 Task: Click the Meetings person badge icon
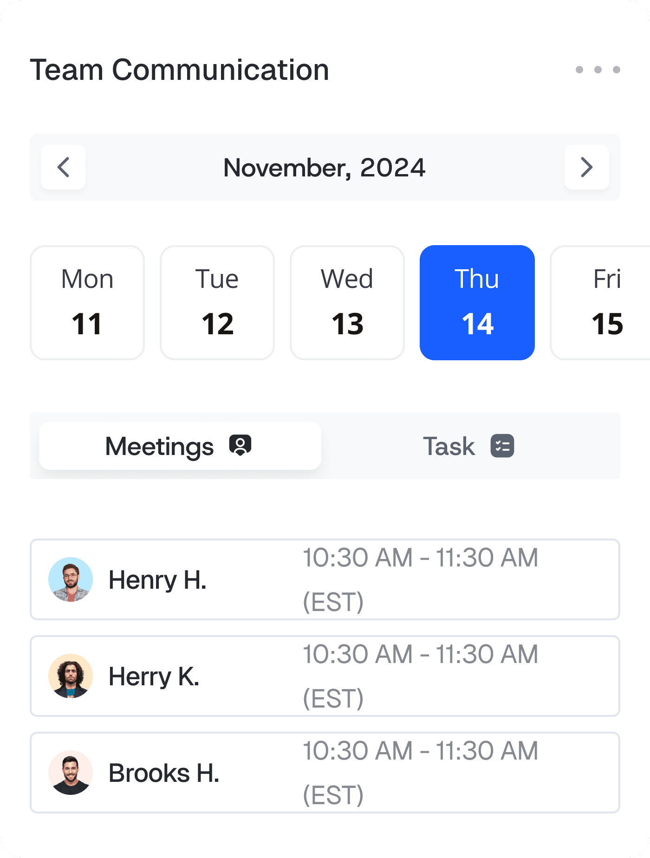240,446
